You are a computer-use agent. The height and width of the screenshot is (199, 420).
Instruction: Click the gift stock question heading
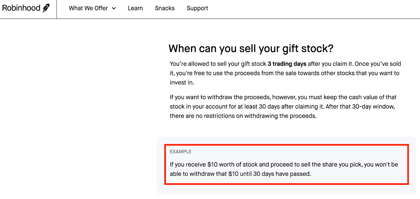click(251, 49)
